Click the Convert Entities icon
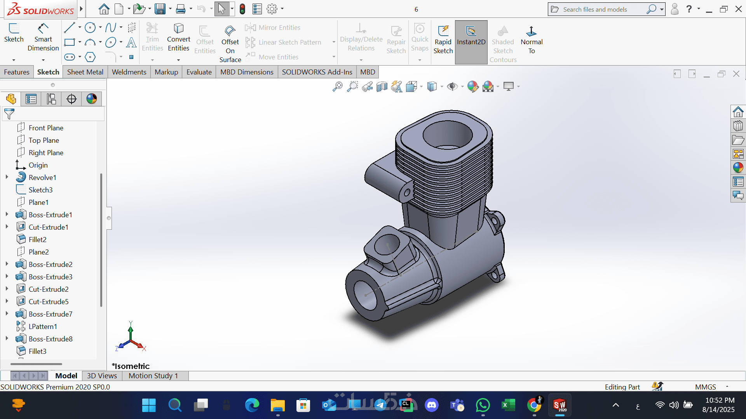746x419 pixels. pos(178,29)
